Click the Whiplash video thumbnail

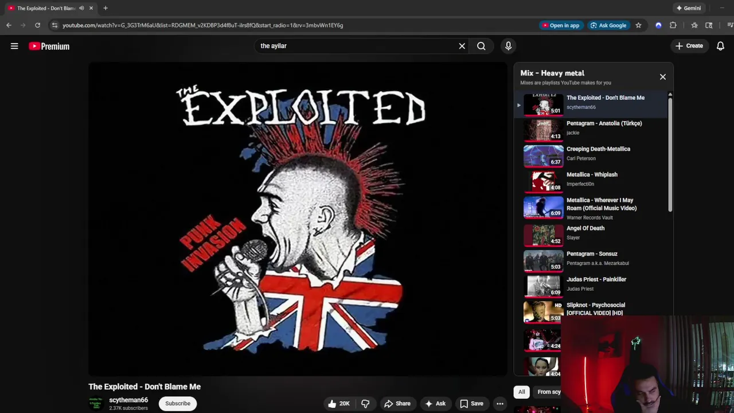coord(543,181)
